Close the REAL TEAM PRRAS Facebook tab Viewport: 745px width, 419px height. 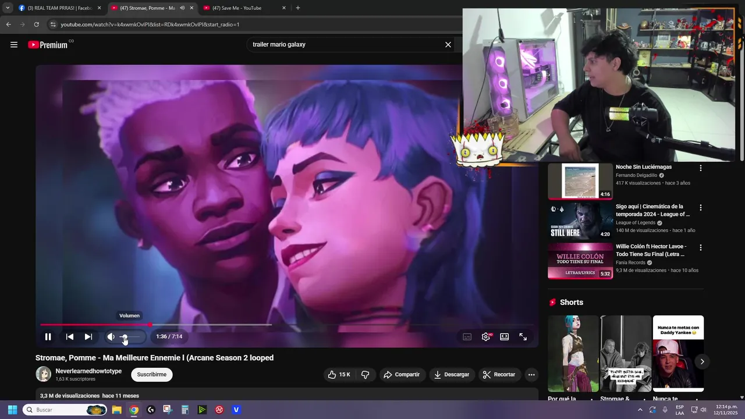[x=99, y=8]
